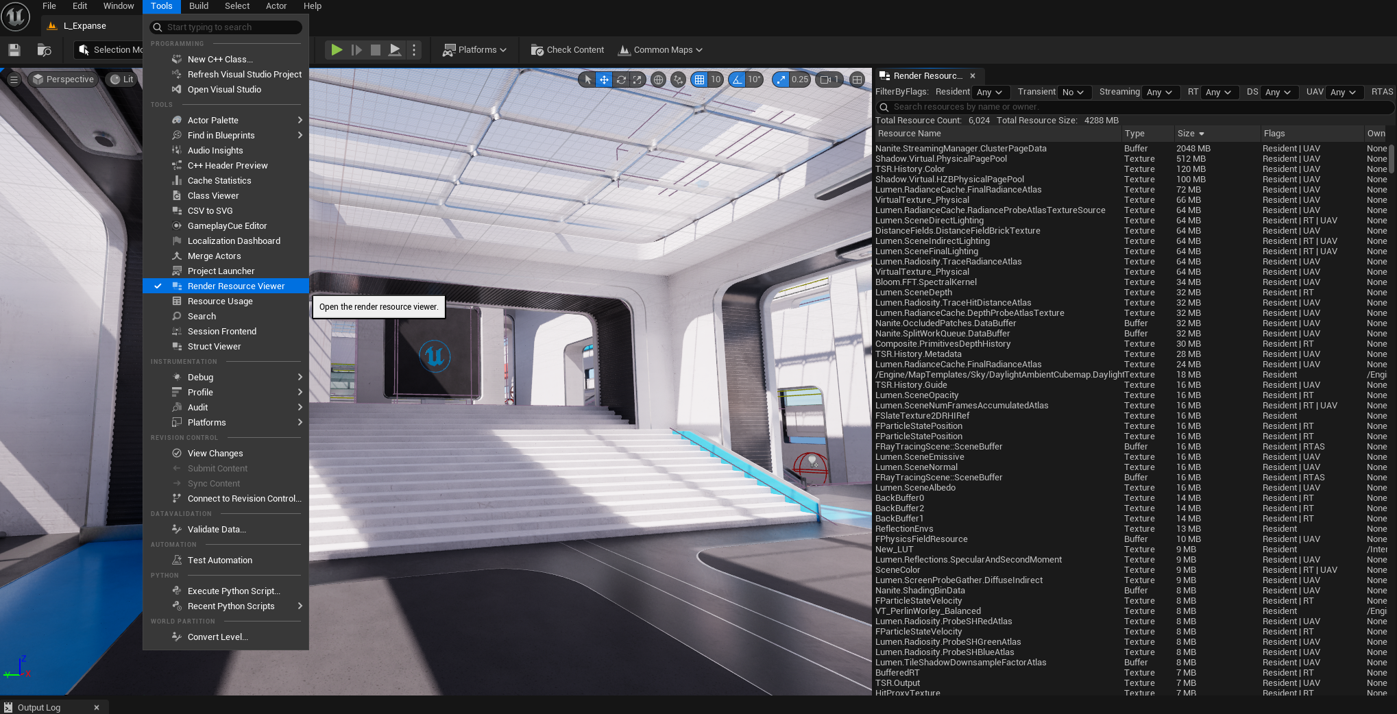1397x714 pixels.
Task: Click the Check Content button
Action: point(568,50)
